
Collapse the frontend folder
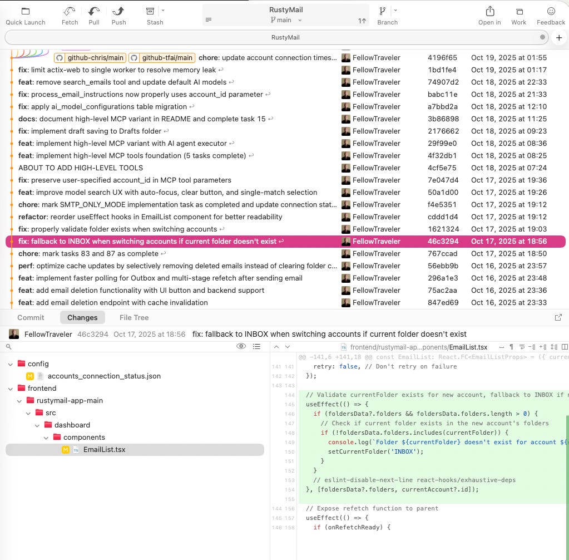click(11, 389)
